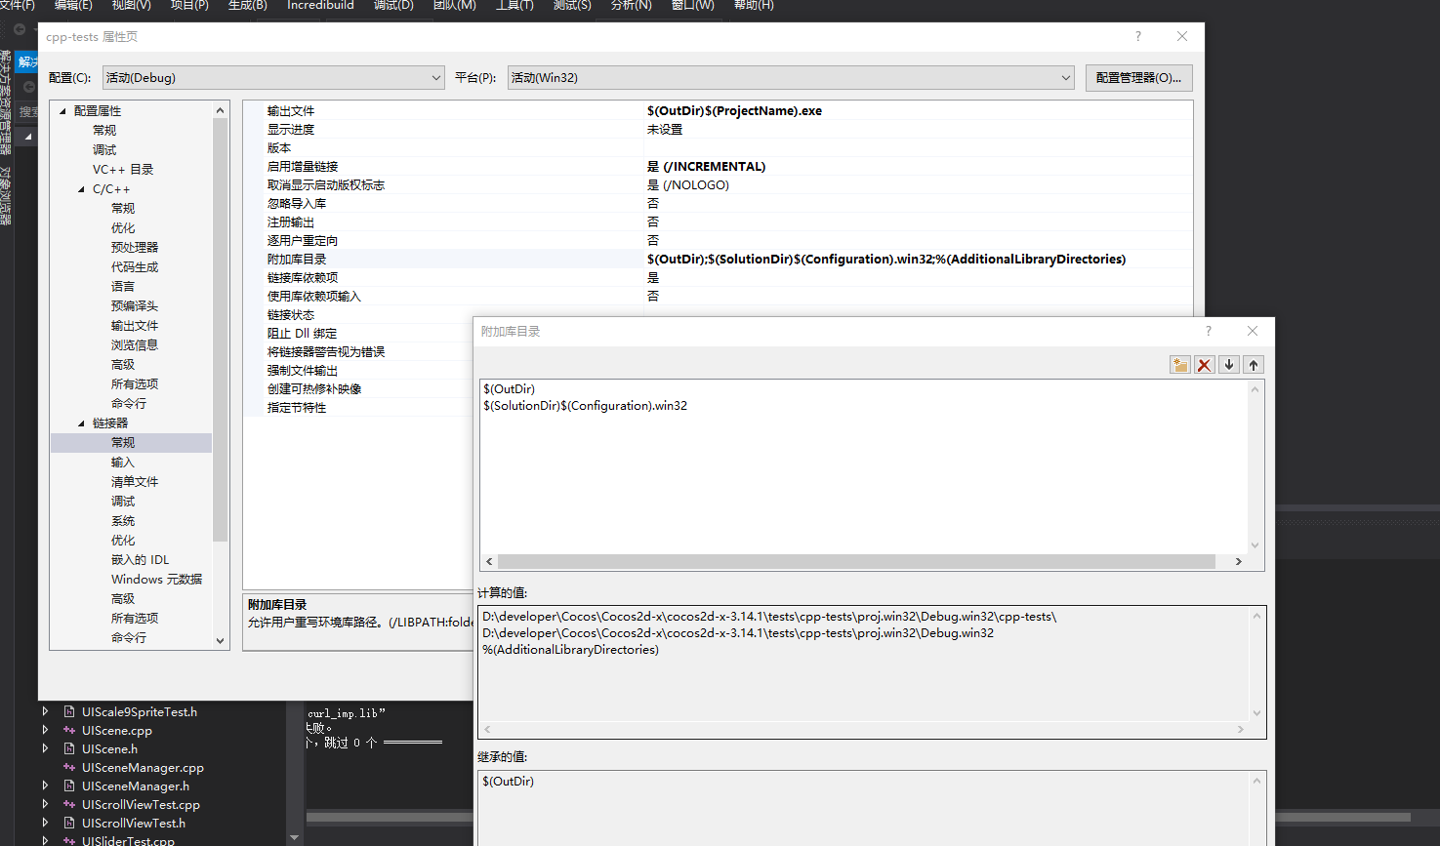Click help question mark in cpp-tests 属性页 title bar
Screen dimensions: 1440x846
coord(1137,36)
